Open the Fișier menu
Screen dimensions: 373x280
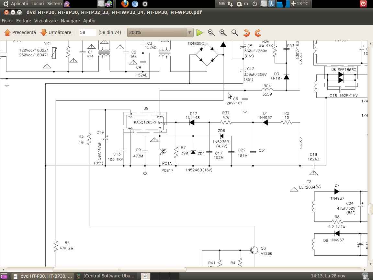pyautogui.click(x=7, y=21)
